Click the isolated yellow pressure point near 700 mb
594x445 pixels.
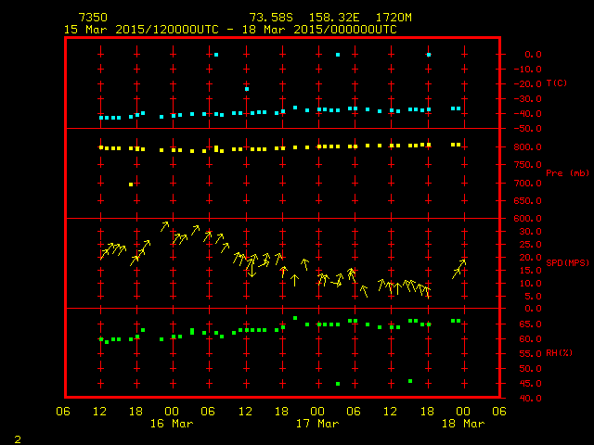coord(131,184)
